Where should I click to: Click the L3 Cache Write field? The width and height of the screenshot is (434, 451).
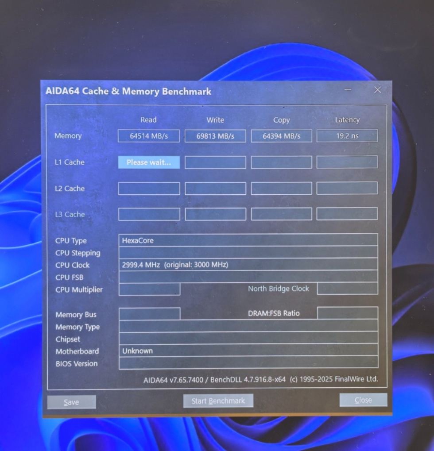point(216,214)
